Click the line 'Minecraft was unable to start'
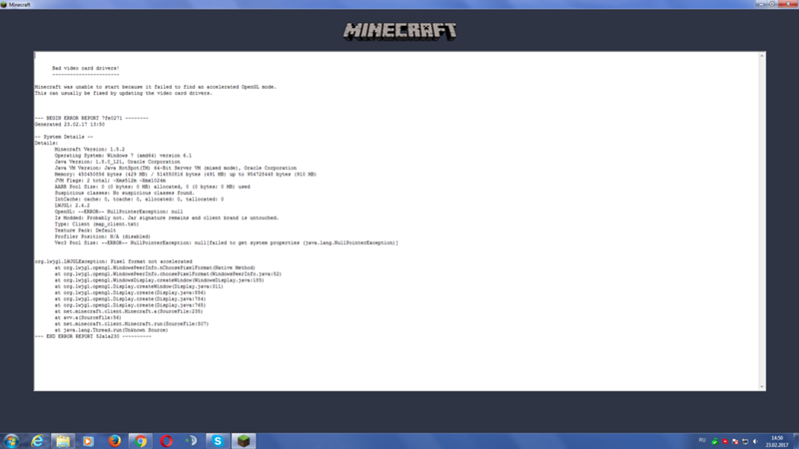The image size is (799, 449). pyautogui.click(x=156, y=87)
